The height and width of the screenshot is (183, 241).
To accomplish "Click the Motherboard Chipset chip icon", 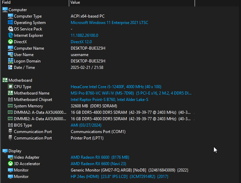I will coord(10,100).
